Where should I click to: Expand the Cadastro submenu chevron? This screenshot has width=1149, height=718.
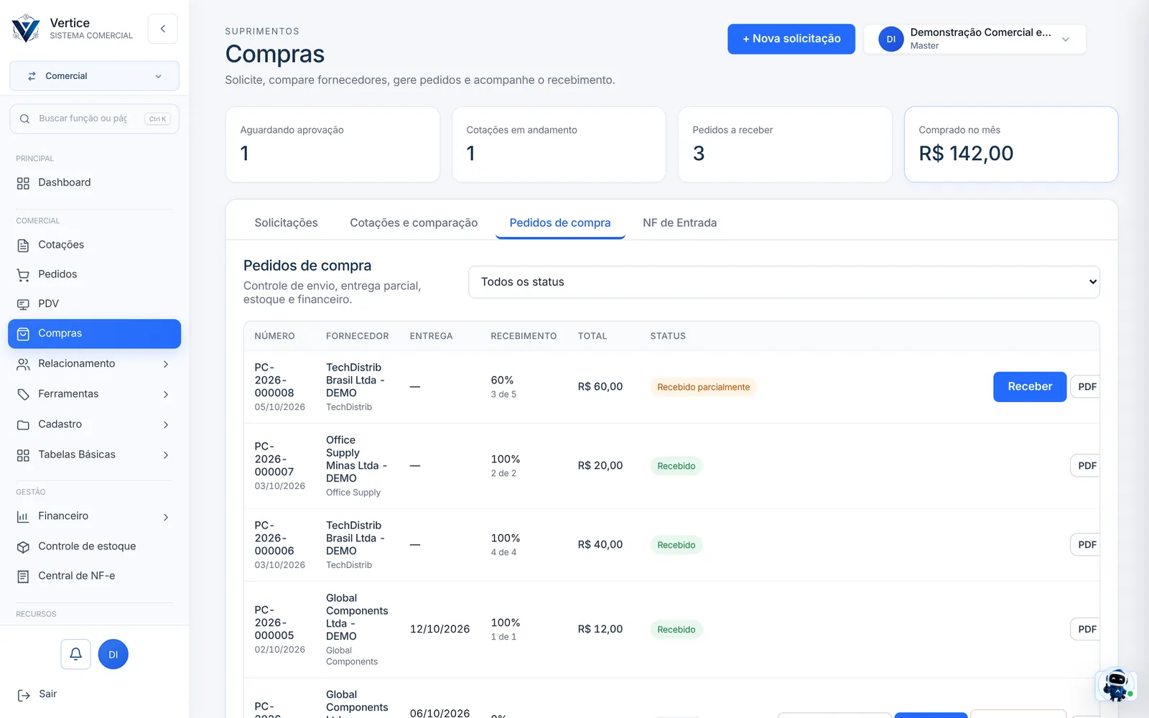click(166, 425)
